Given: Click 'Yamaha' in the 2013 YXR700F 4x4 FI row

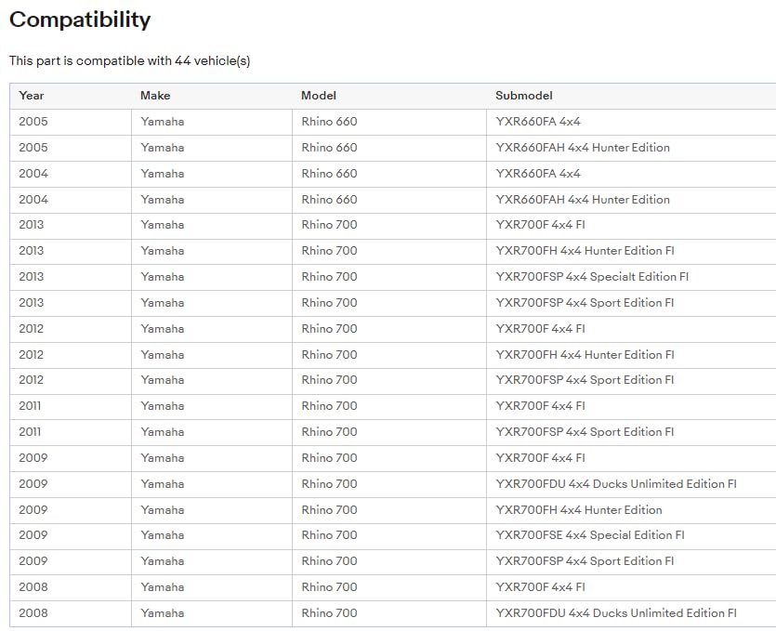Looking at the screenshot, I should coord(162,225).
